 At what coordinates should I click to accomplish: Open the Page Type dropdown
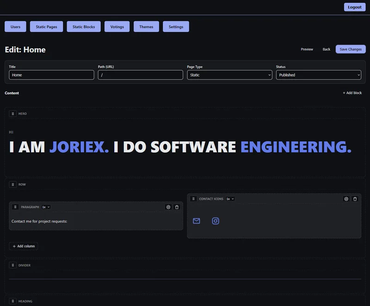(x=229, y=75)
